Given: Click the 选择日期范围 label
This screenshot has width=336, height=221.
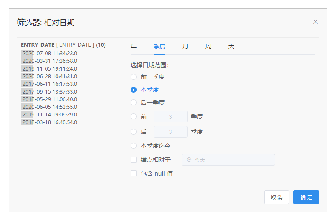Looking at the screenshot, I should click(150, 65).
